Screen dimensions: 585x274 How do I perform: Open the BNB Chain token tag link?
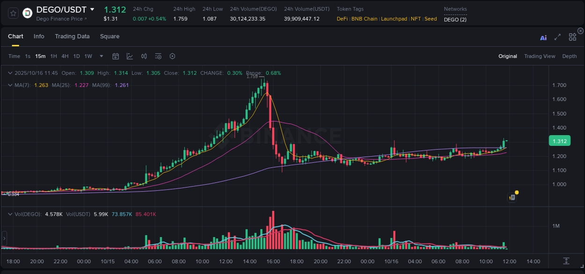pos(364,19)
